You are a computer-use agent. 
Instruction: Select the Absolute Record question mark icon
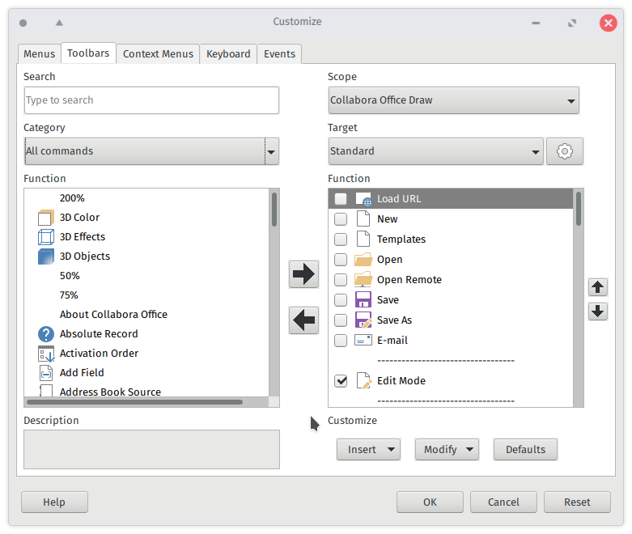45,334
